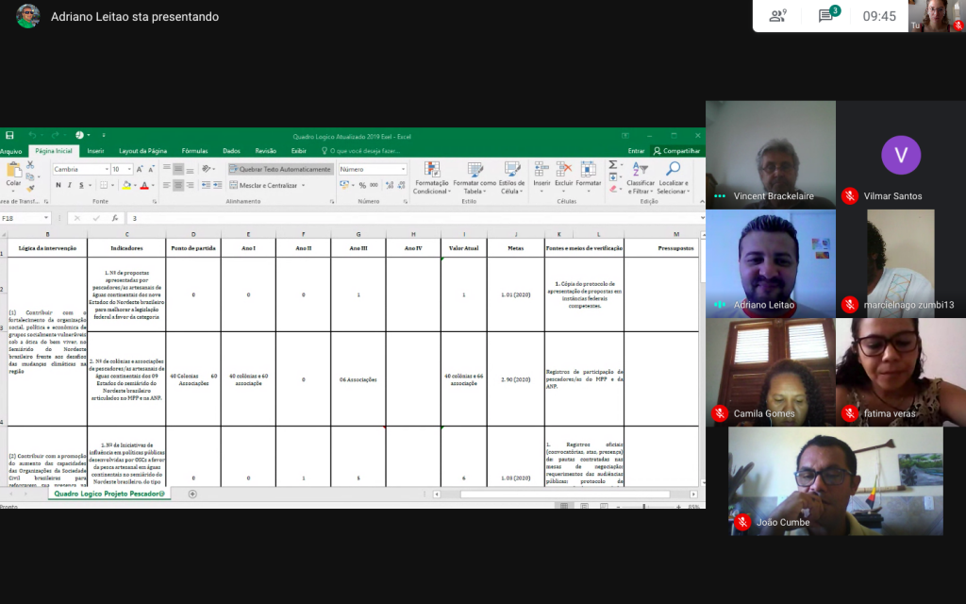Toggle bold formatting in Fonte group
This screenshot has height=604, width=966.
58,186
